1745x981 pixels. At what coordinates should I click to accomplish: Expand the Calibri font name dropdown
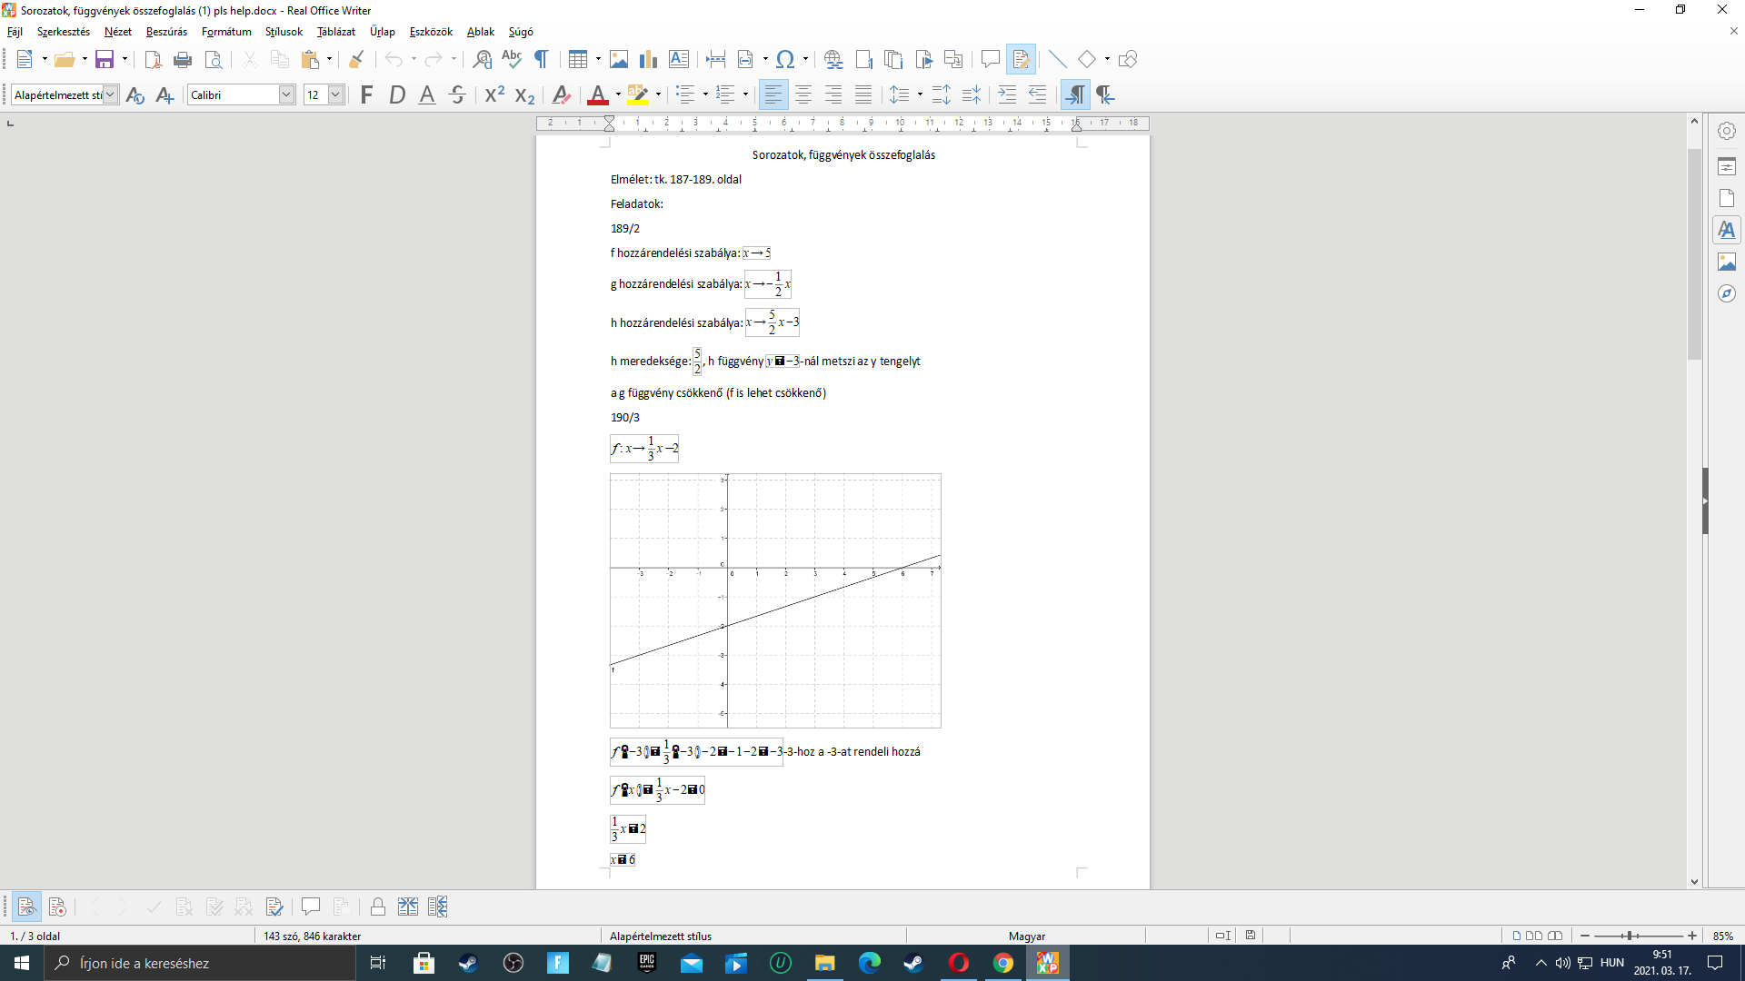click(x=286, y=94)
